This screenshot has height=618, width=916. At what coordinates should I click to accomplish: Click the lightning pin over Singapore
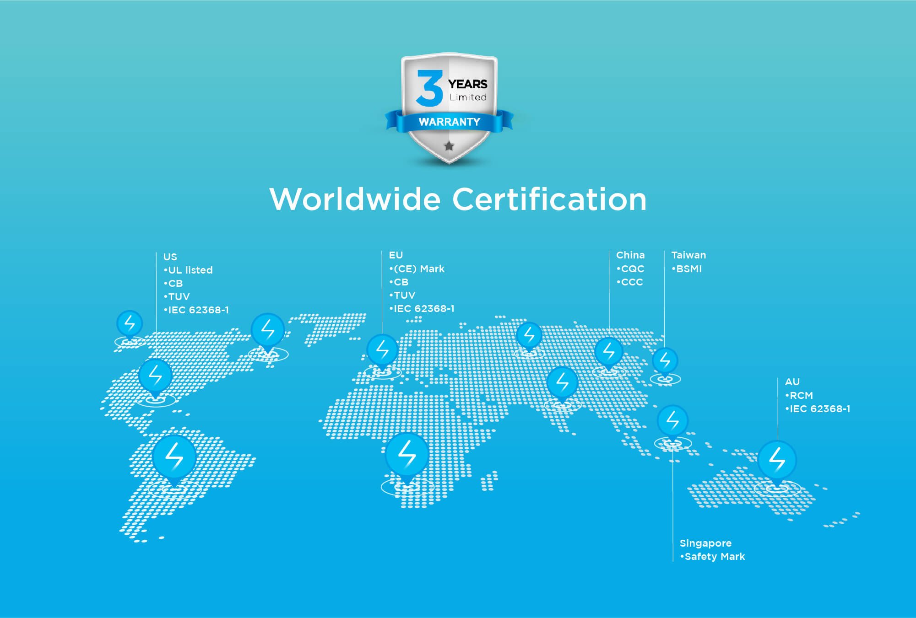(672, 420)
